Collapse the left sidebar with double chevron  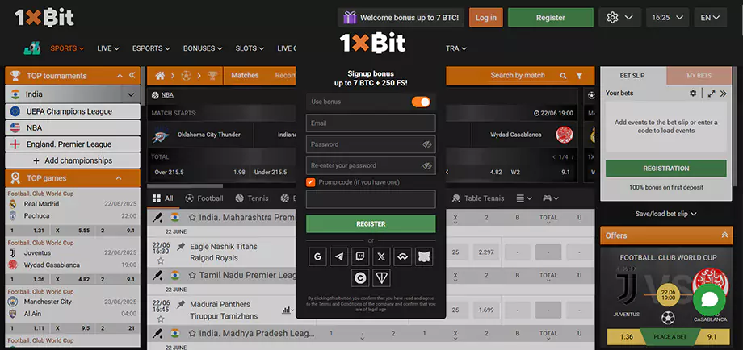pos(132,75)
